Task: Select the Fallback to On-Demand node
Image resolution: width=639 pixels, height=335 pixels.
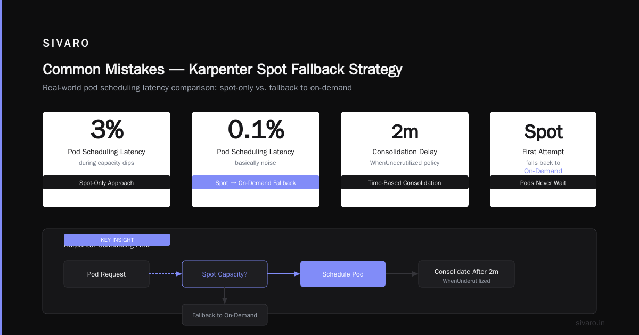Action: 225,315
